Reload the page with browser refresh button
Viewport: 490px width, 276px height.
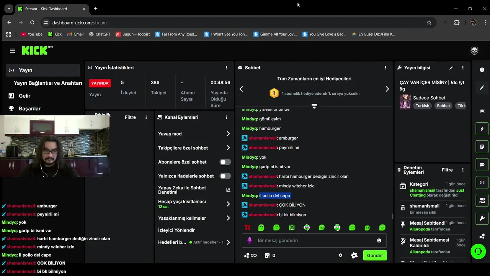click(32, 23)
